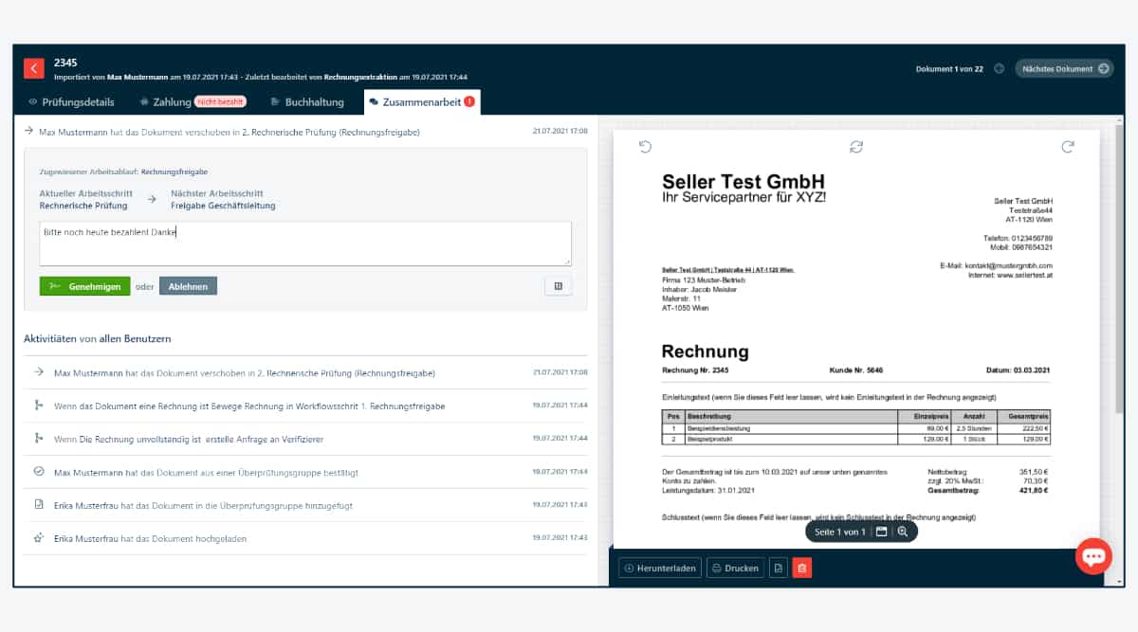The image size is (1138, 632).
Task: Click arrow icon of the 'verschoben in 2.' activity list row
Action: (x=39, y=372)
